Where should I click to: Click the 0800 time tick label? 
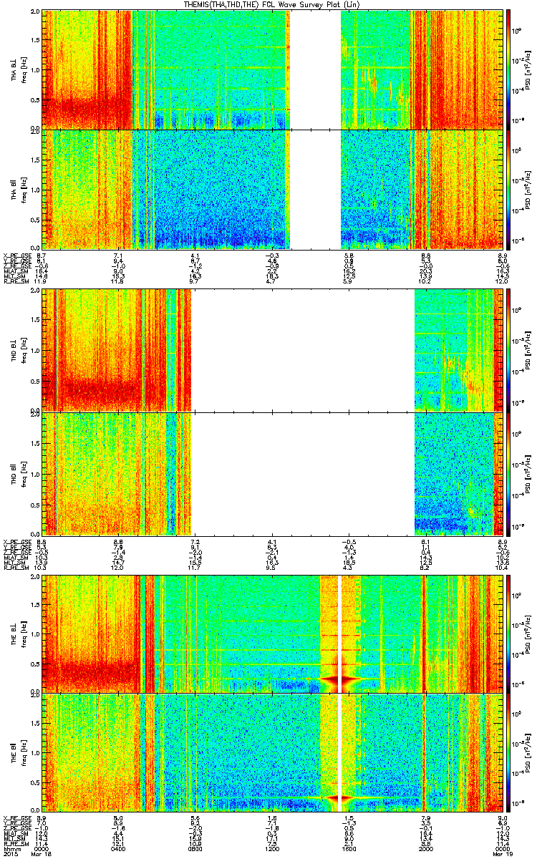[195, 848]
